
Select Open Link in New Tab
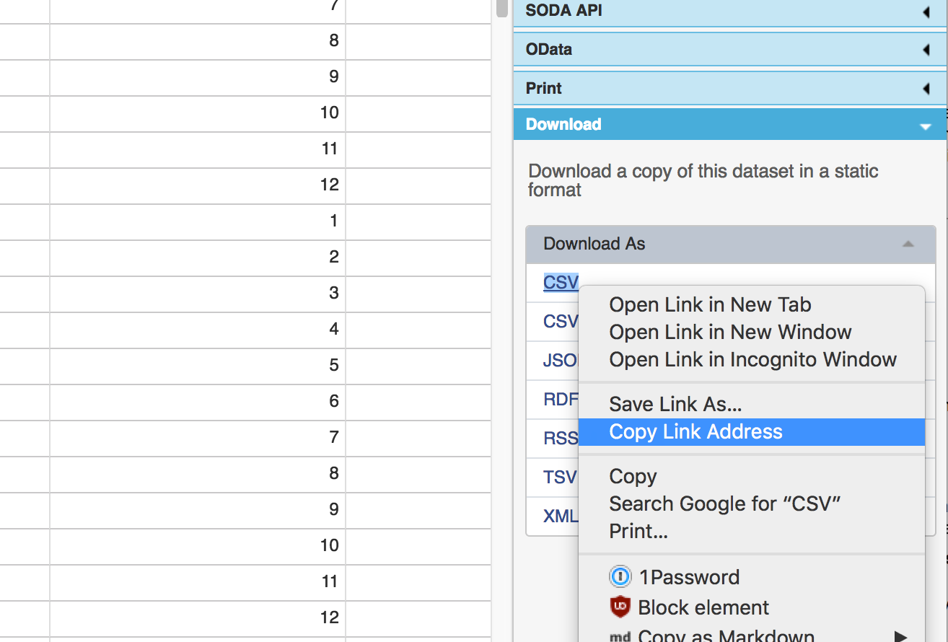(710, 305)
